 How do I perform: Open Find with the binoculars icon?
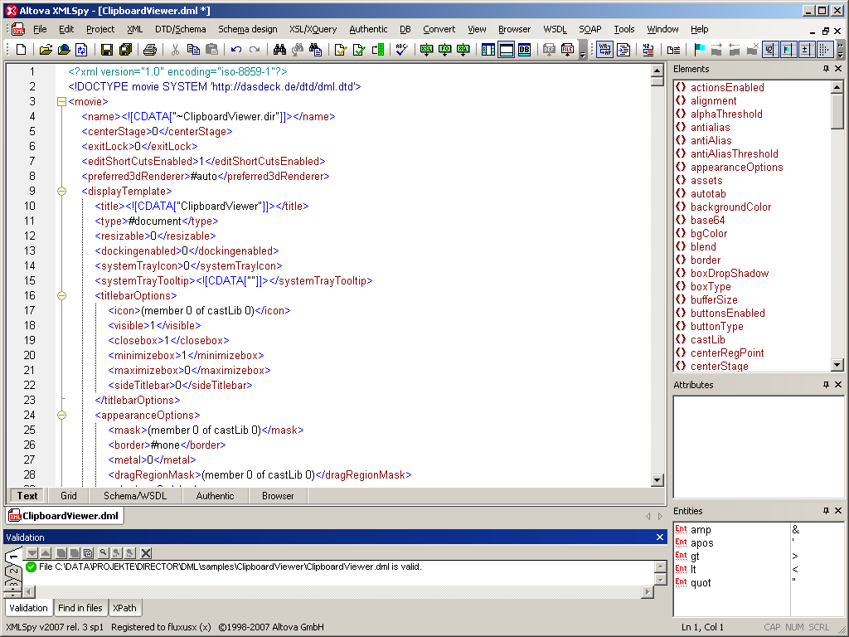pyautogui.click(x=279, y=50)
